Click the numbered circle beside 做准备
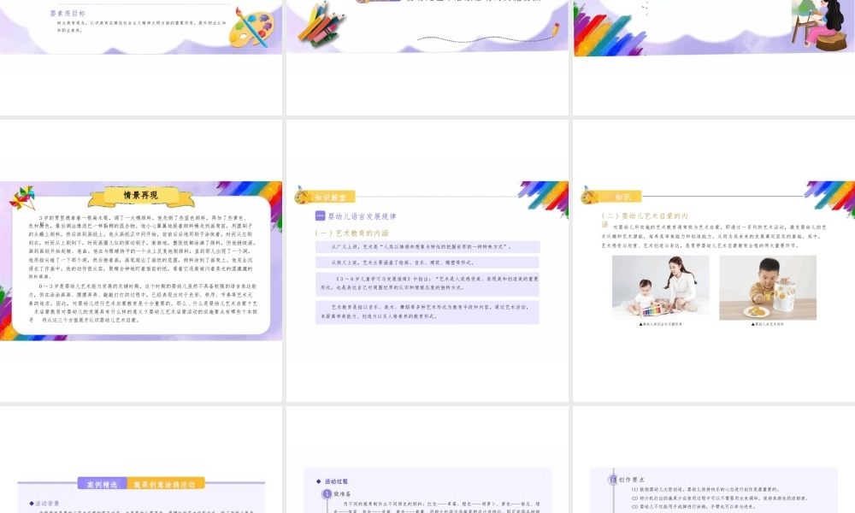Viewport: 855px width, 513px height. [x=327, y=494]
